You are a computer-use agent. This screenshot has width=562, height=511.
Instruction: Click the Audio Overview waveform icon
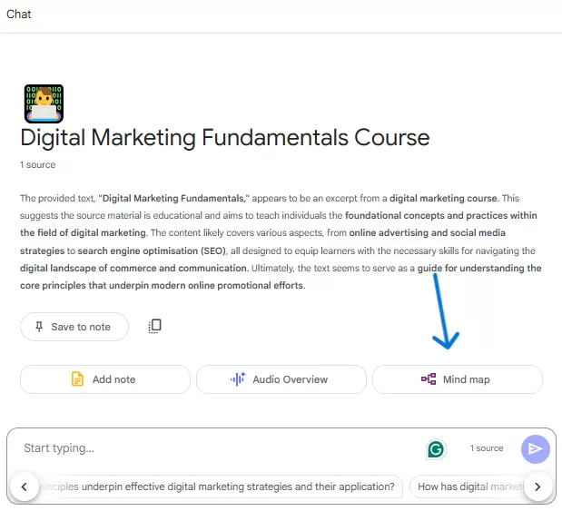pos(238,379)
